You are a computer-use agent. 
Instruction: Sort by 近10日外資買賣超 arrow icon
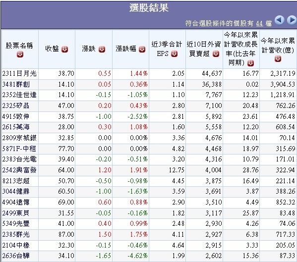click(216, 54)
